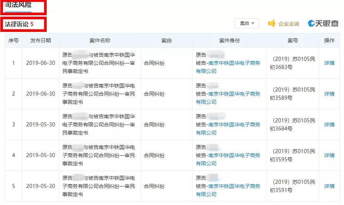Click the 天眼查 logo icon
The image size is (344, 205).
pyautogui.click(x=312, y=24)
